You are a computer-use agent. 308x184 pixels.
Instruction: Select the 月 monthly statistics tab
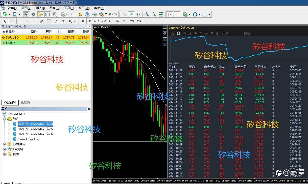point(190,33)
